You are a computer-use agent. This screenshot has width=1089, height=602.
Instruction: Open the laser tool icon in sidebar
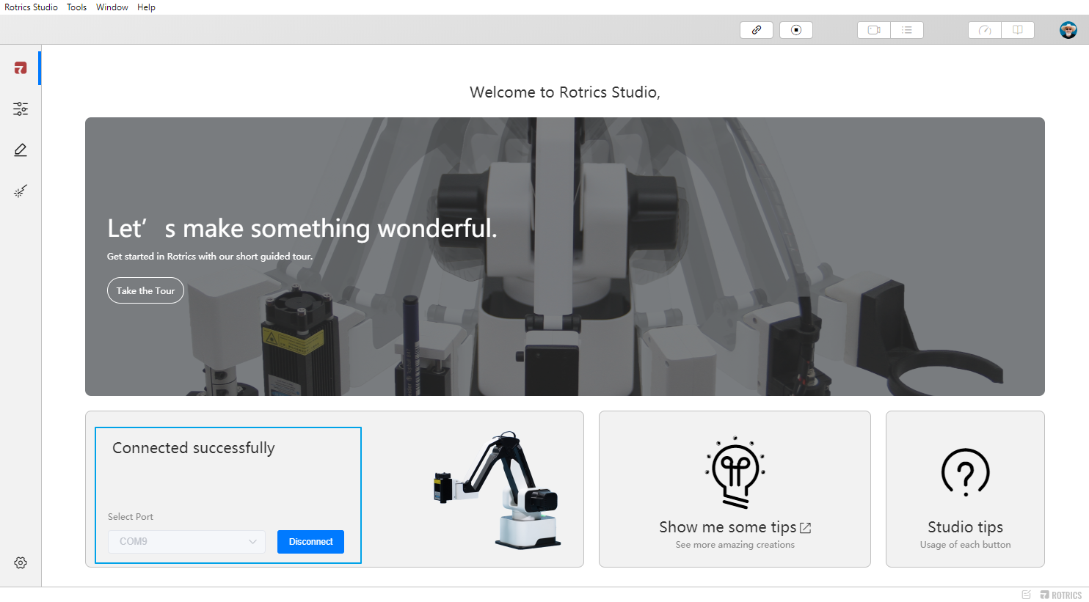(21, 191)
